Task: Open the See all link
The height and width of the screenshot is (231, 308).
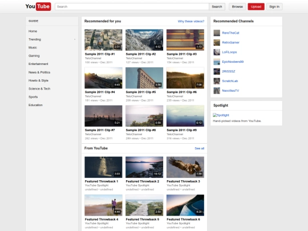Action: coord(200,148)
